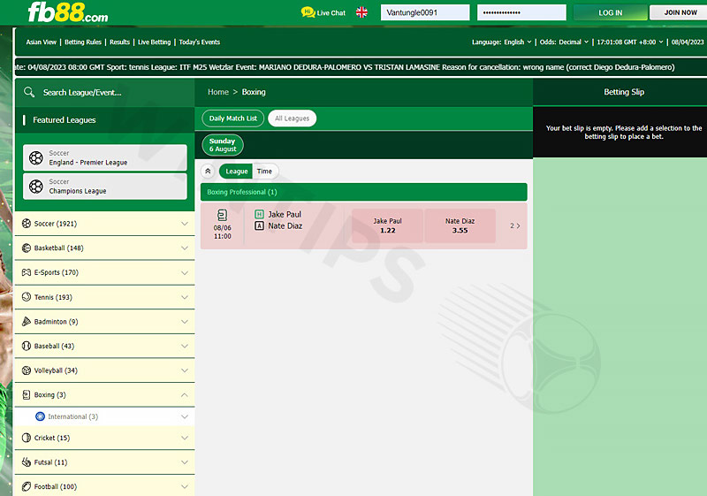707x496 pixels.
Task: Click the Tennis ball icon
Action: [27, 297]
